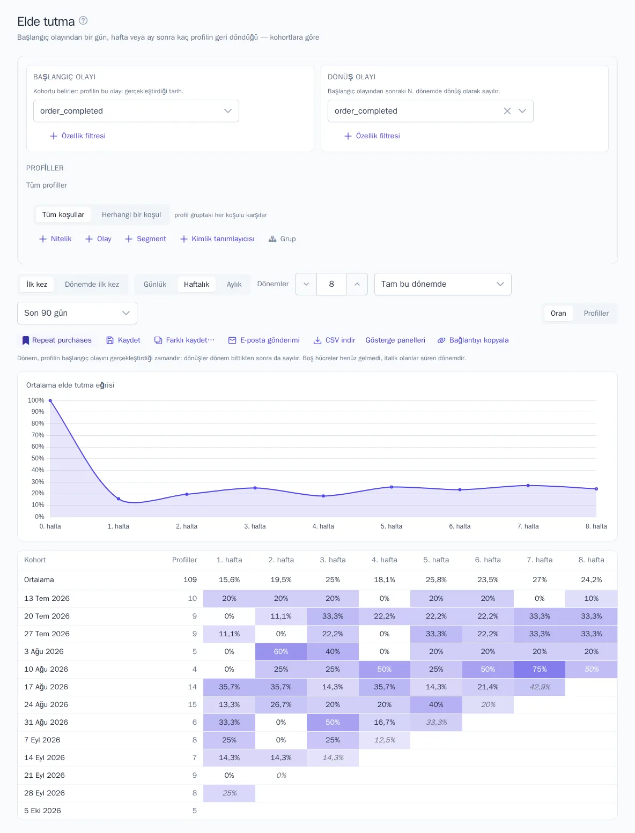The image size is (635, 833).
Task: Open the Repeat purchases saved report
Action: [x=56, y=340]
